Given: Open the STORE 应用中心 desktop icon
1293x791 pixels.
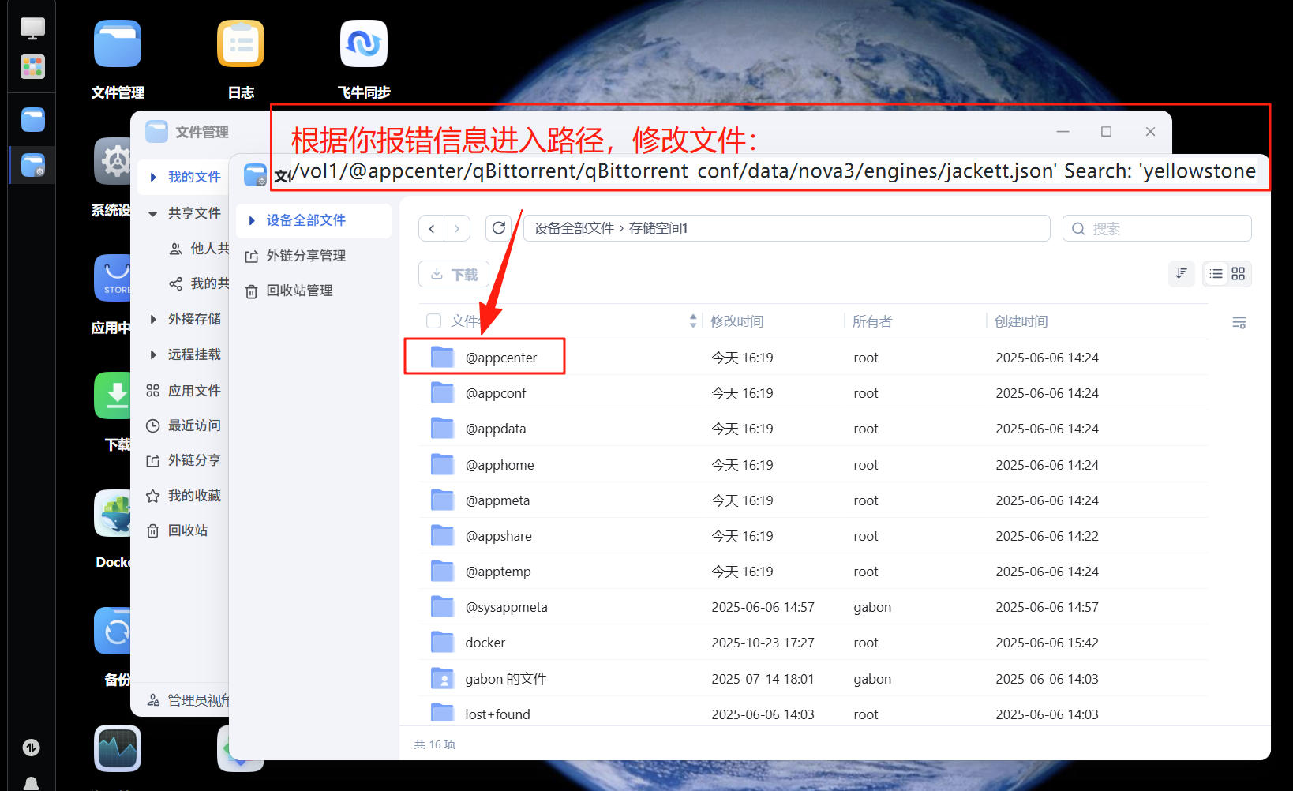Looking at the screenshot, I should point(114,278).
